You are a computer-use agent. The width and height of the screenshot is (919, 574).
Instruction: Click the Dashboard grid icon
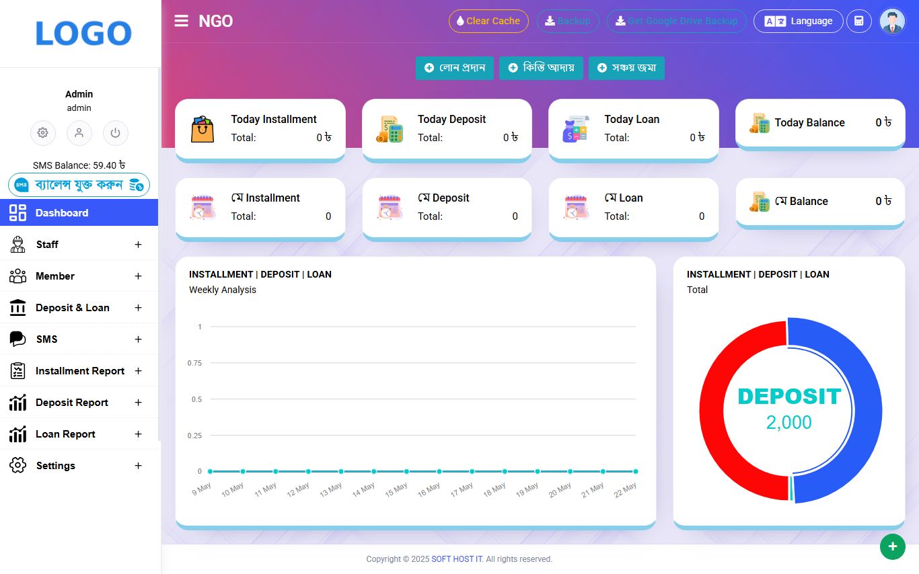tap(17, 213)
